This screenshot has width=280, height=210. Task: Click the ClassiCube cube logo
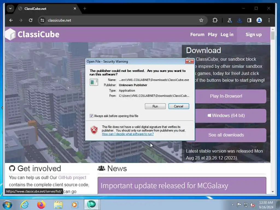click(10, 34)
